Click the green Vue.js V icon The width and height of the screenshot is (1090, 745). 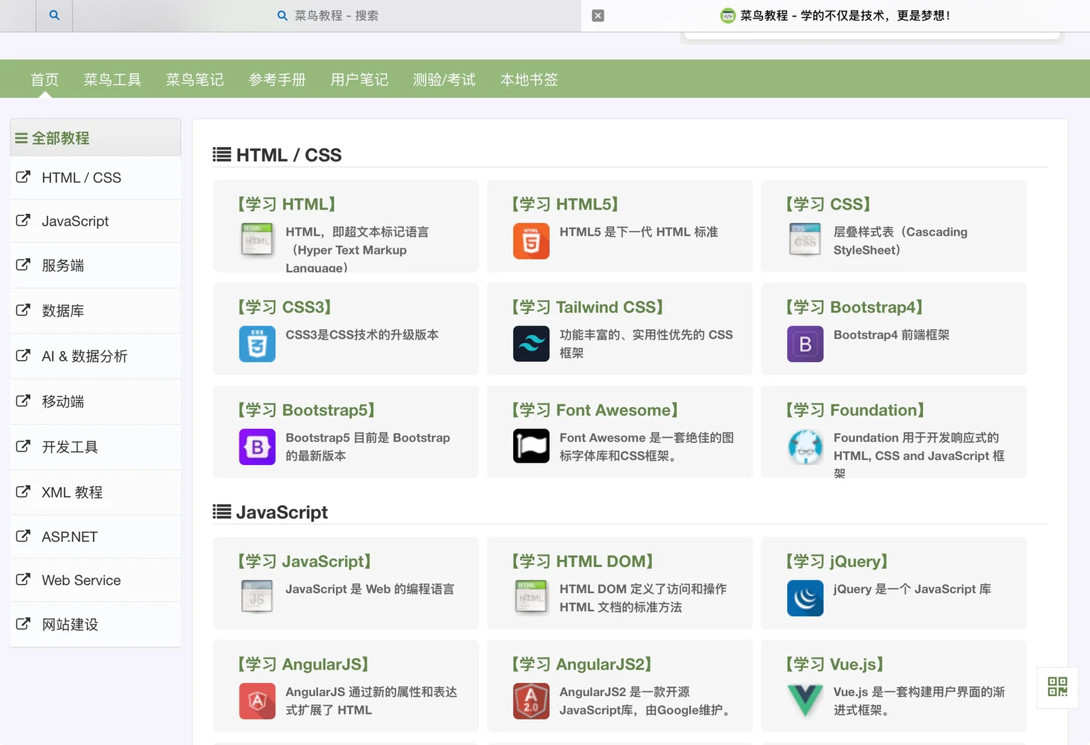point(804,700)
